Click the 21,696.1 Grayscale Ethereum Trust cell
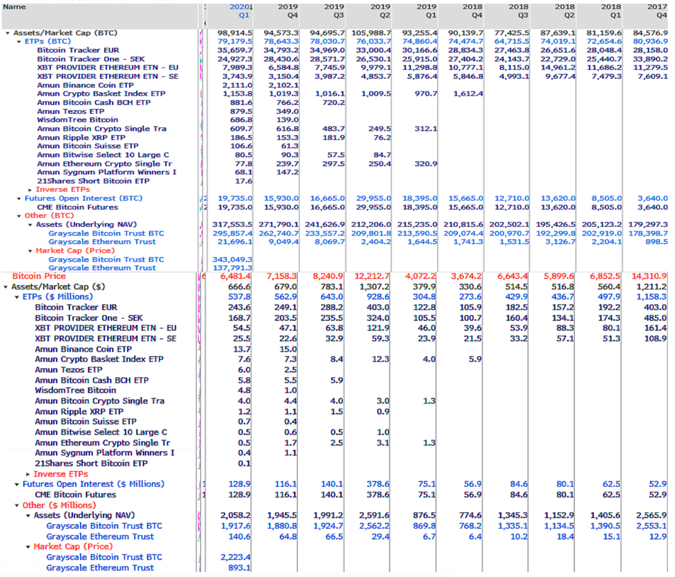Image resolution: width=675 pixels, height=577 pixels. coord(235,242)
